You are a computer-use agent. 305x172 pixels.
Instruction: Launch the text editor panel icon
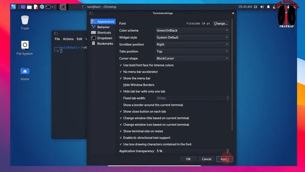click(x=36, y=7)
